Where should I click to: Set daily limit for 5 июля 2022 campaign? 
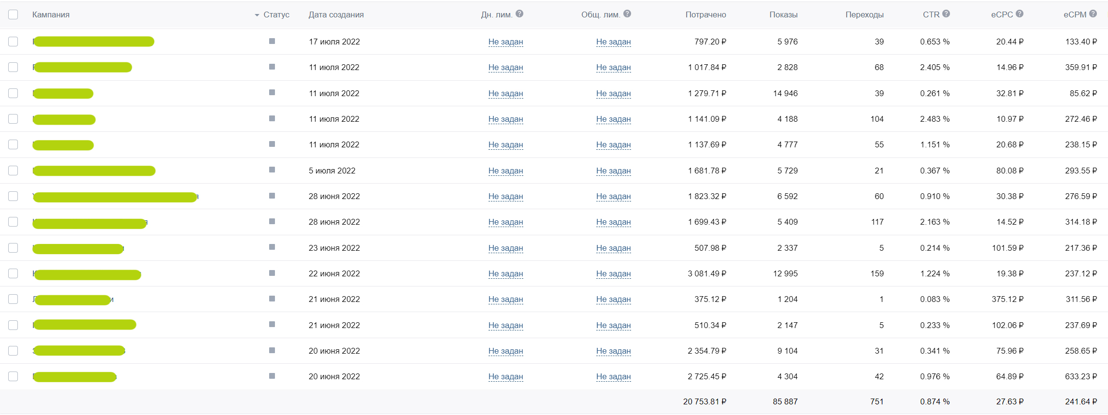pyautogui.click(x=505, y=171)
